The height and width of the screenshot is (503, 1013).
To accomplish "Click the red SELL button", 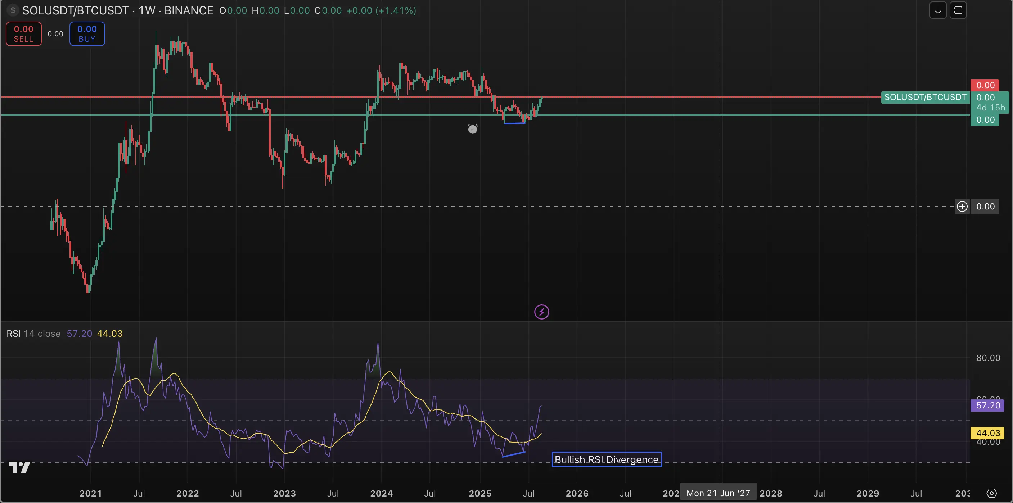I will [x=23, y=34].
